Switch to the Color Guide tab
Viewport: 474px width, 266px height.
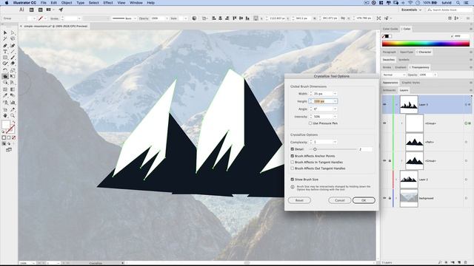click(x=390, y=29)
